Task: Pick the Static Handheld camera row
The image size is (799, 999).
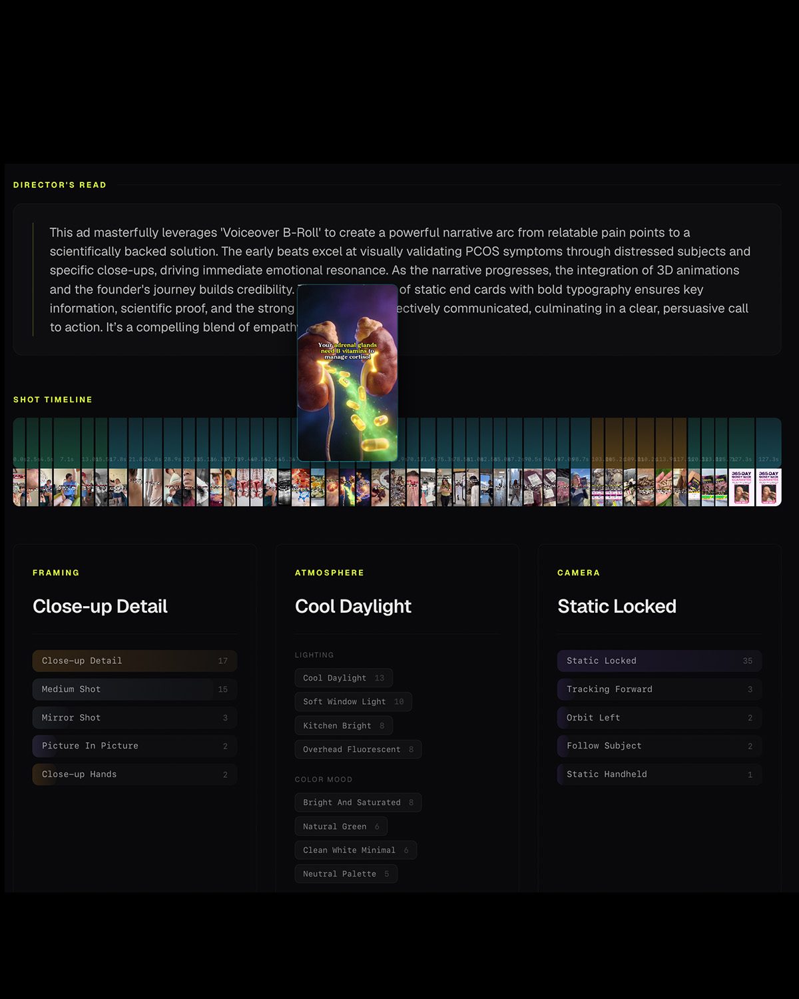Action: pos(659,774)
